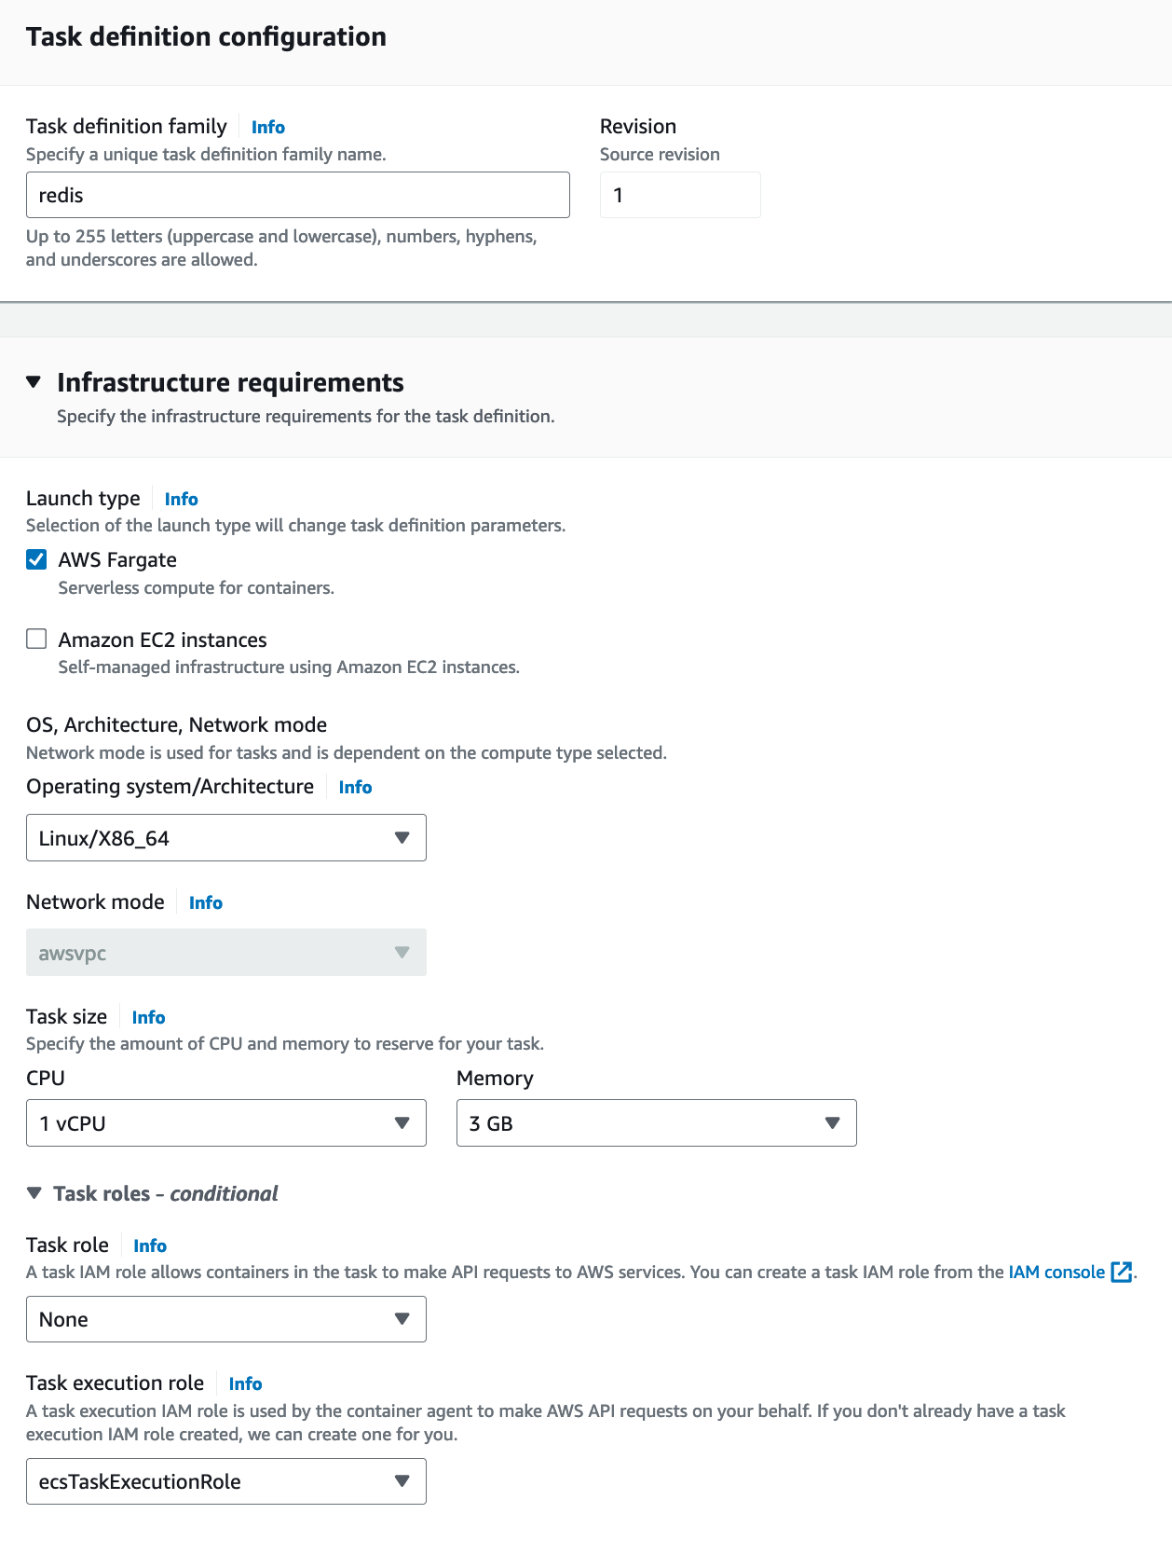This screenshot has height=1541, width=1172.
Task: Open Info link next to Task role
Action: click(150, 1246)
